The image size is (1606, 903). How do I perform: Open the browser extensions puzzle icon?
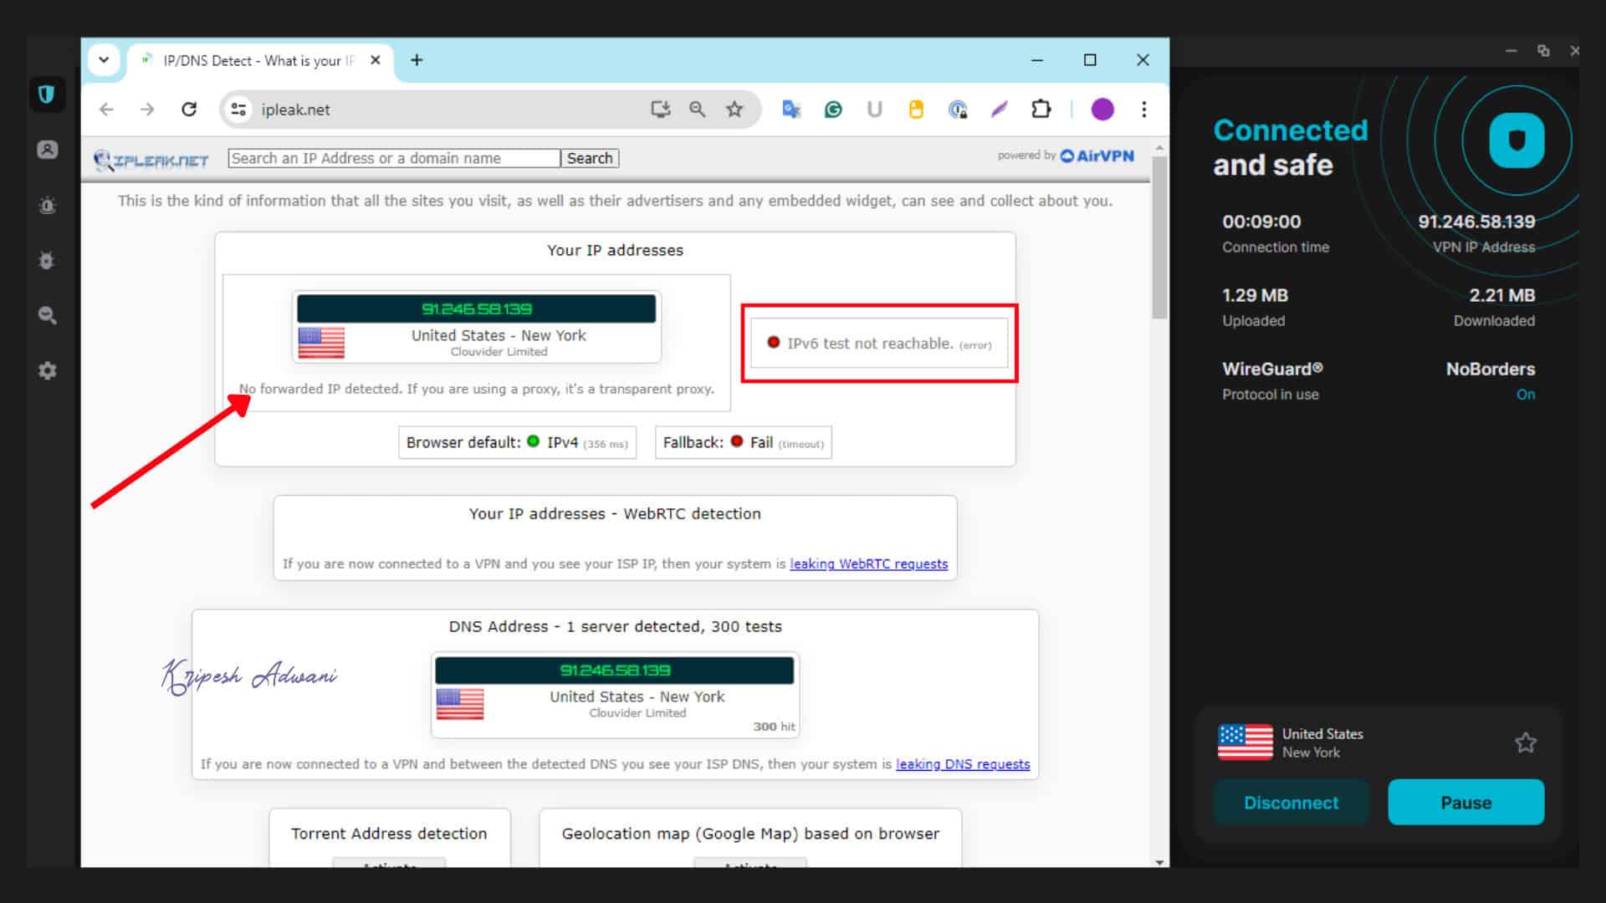pos(1041,110)
